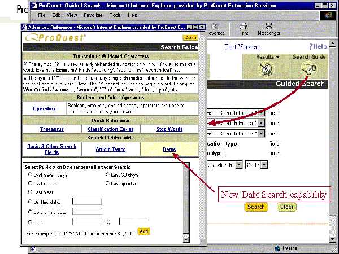Click the To date input field

pyautogui.click(x=134, y=222)
